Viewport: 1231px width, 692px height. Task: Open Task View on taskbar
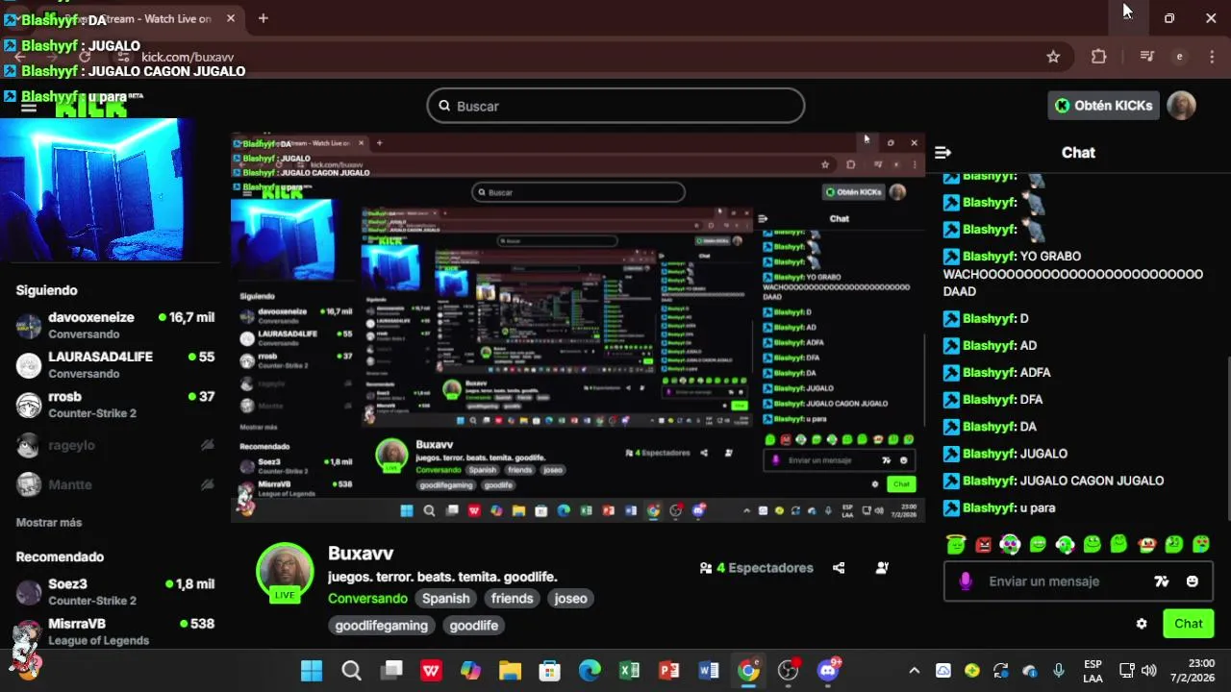coord(390,671)
